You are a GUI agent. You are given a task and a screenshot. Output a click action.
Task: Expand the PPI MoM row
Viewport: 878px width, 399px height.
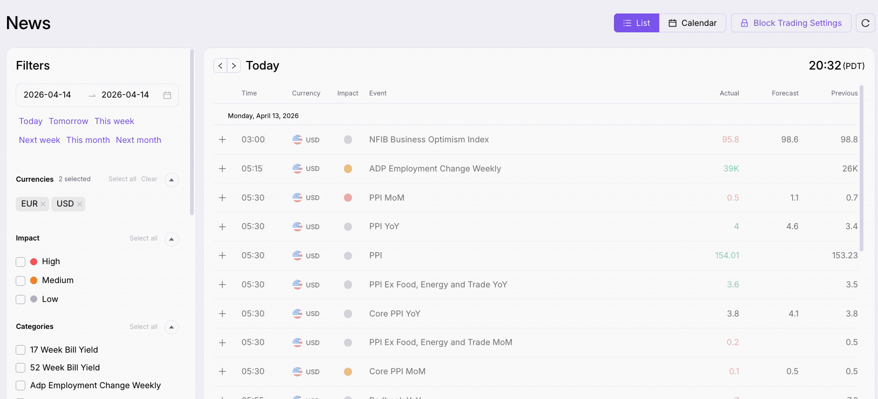tap(222, 198)
